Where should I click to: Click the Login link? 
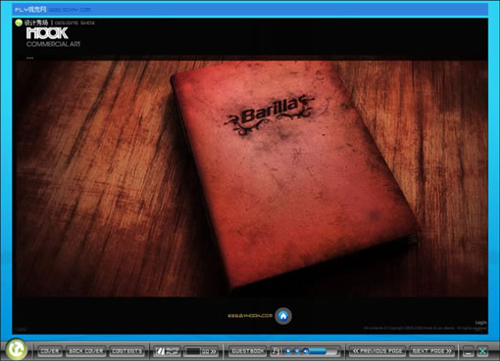[480, 323]
